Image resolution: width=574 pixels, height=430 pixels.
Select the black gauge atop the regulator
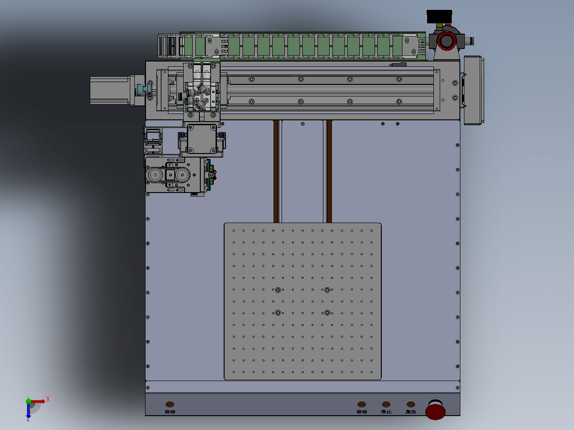pos(439,16)
